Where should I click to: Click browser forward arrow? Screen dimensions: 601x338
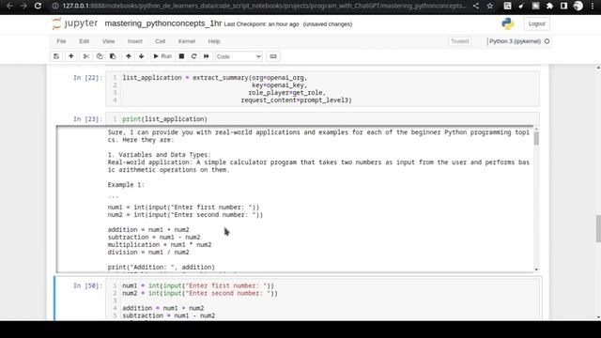(x=23, y=6)
